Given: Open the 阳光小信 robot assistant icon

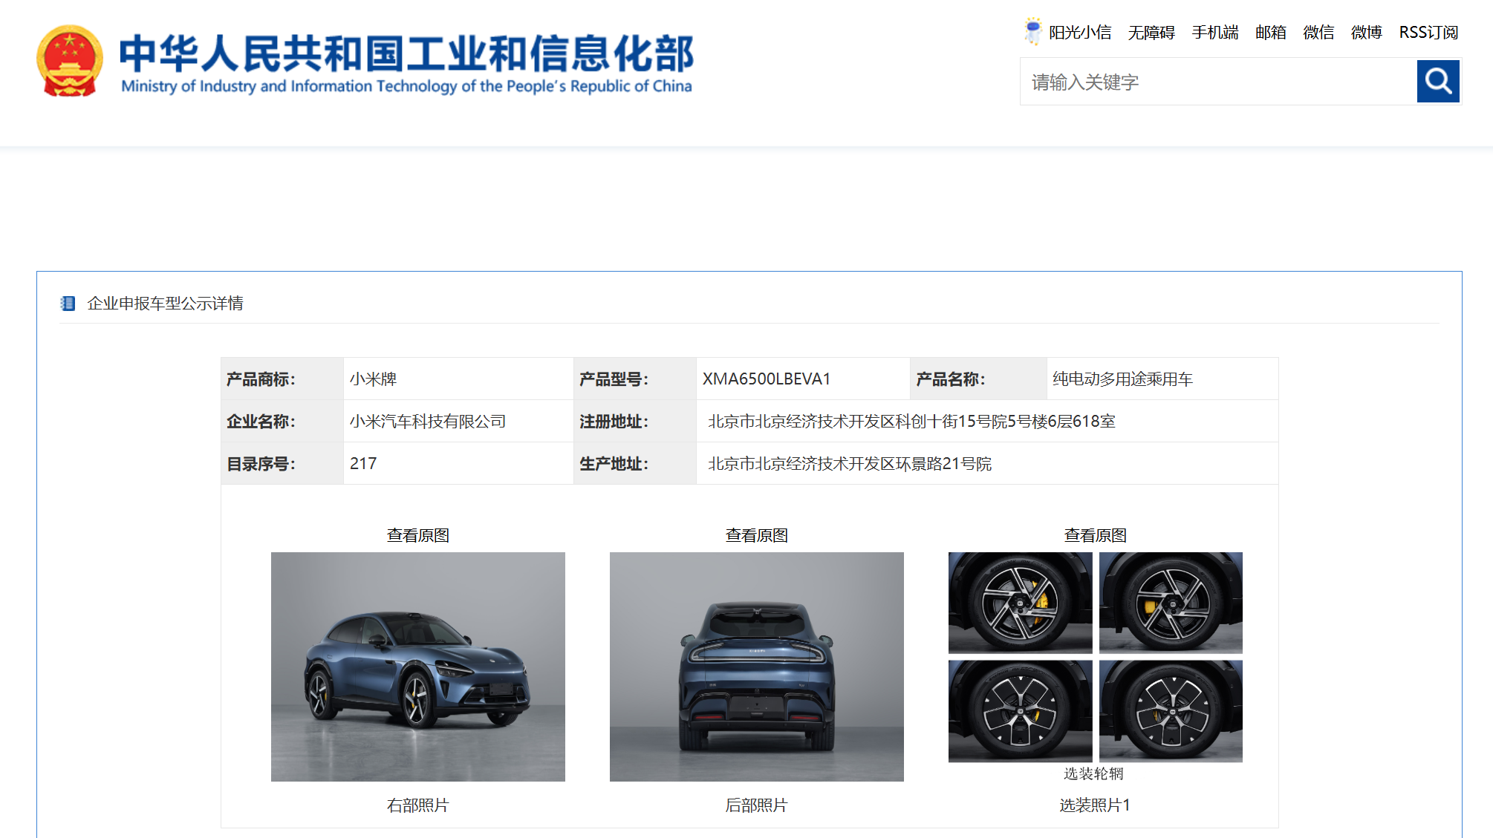Looking at the screenshot, I should 1032,32.
